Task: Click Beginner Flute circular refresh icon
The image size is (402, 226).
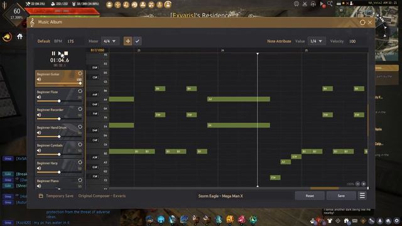Action: [80, 91]
